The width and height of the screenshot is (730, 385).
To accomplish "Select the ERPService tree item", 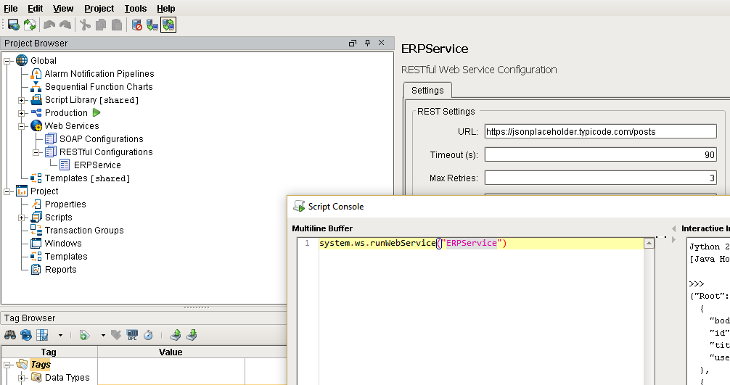I will (x=97, y=165).
